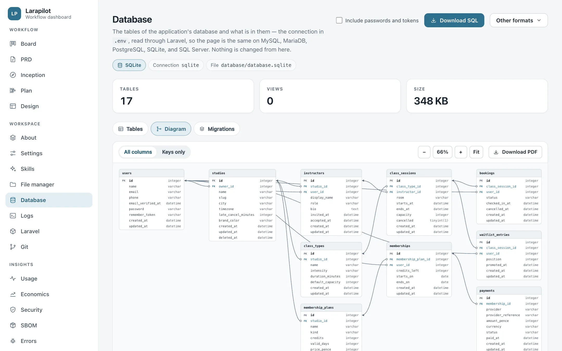Switch diagram to Keys only

pyautogui.click(x=174, y=152)
